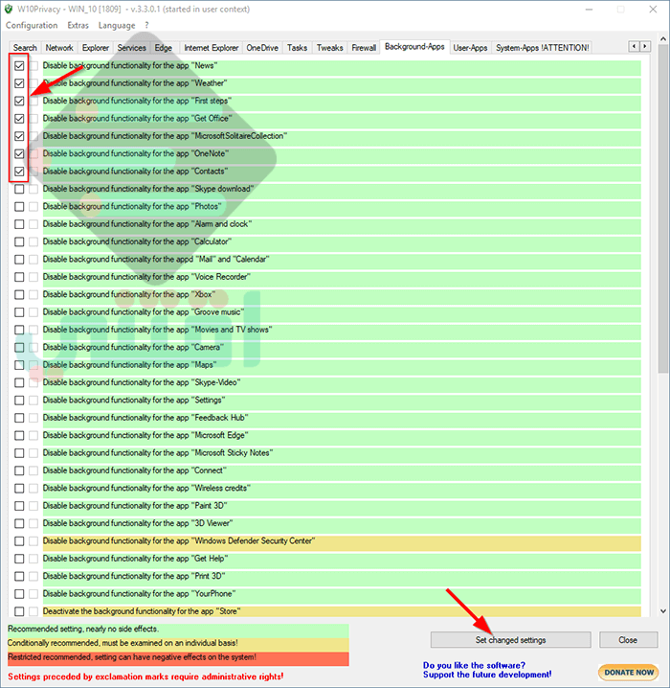
Task: Select the "3D Viewer" row text
Action: tap(138, 523)
